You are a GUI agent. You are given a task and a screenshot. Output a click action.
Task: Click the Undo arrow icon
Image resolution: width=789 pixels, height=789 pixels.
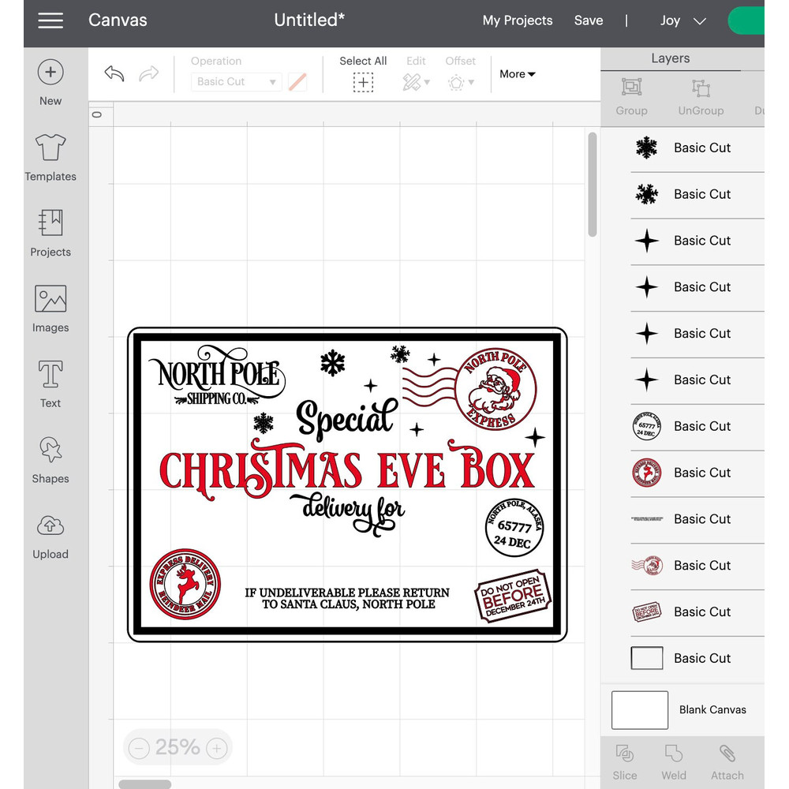pos(114,73)
